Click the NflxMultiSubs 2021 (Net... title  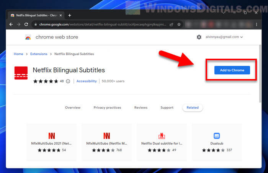coord(51,143)
